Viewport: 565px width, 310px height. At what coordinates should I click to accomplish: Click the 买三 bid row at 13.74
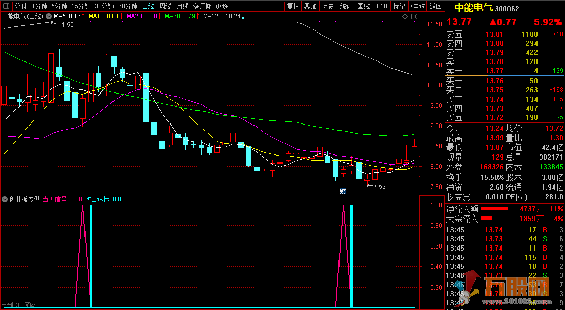(504, 99)
